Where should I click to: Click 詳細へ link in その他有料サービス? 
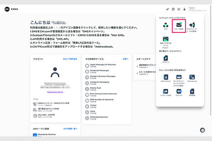click(x=125, y=59)
